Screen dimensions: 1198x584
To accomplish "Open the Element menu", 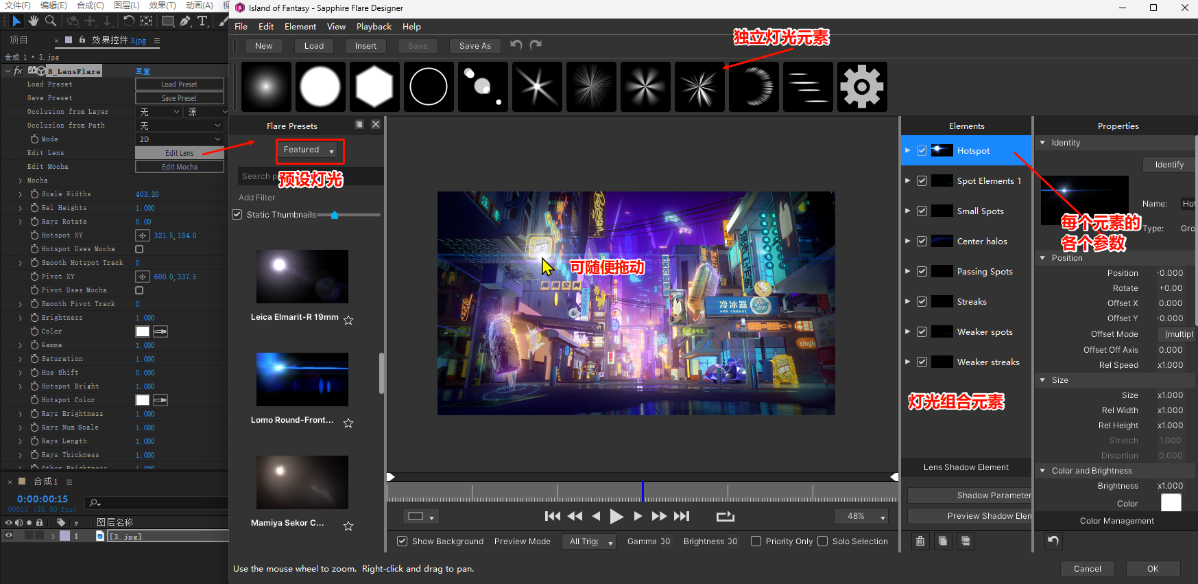I will [300, 27].
